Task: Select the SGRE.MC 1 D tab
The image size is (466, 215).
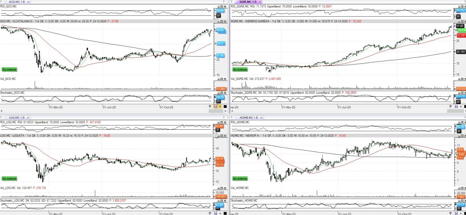Action: 247,2
